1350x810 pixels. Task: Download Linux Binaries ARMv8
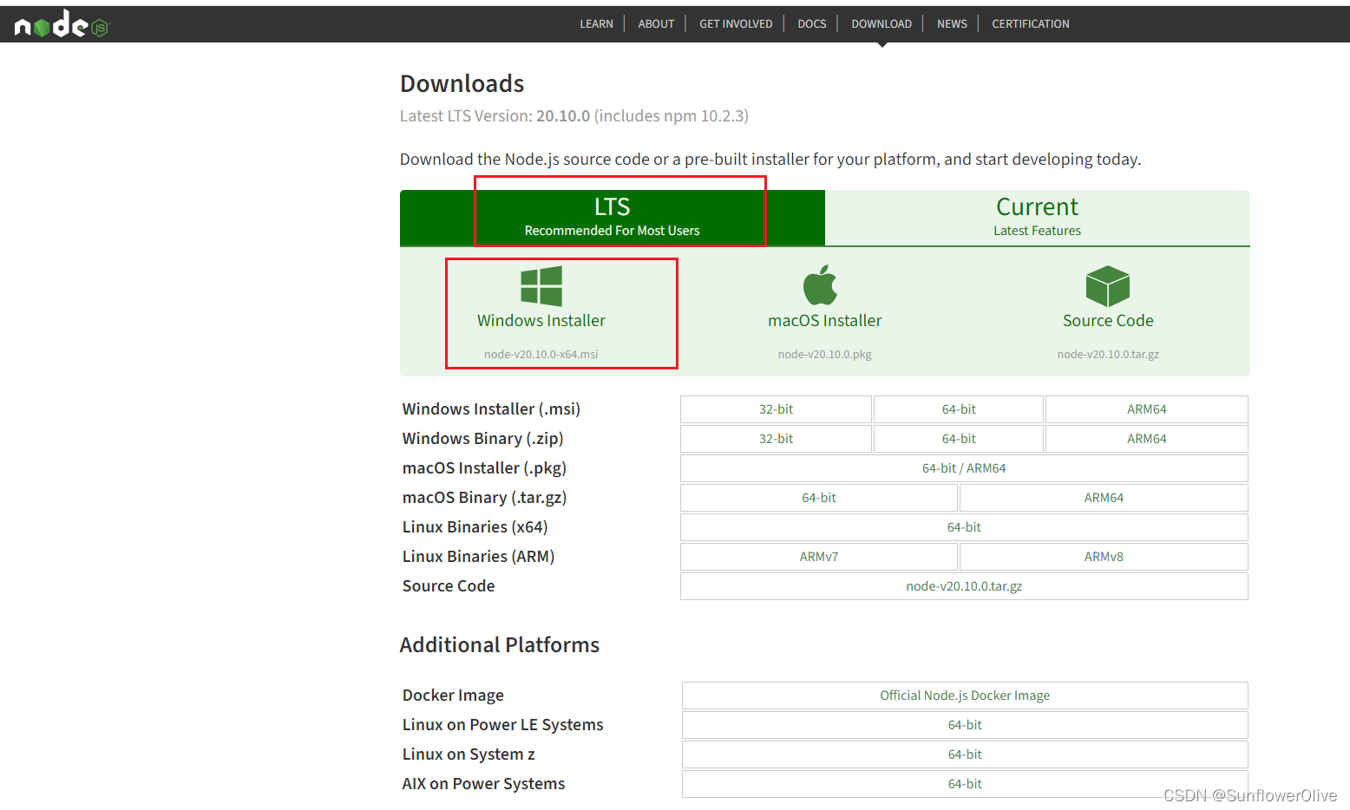click(x=1104, y=557)
